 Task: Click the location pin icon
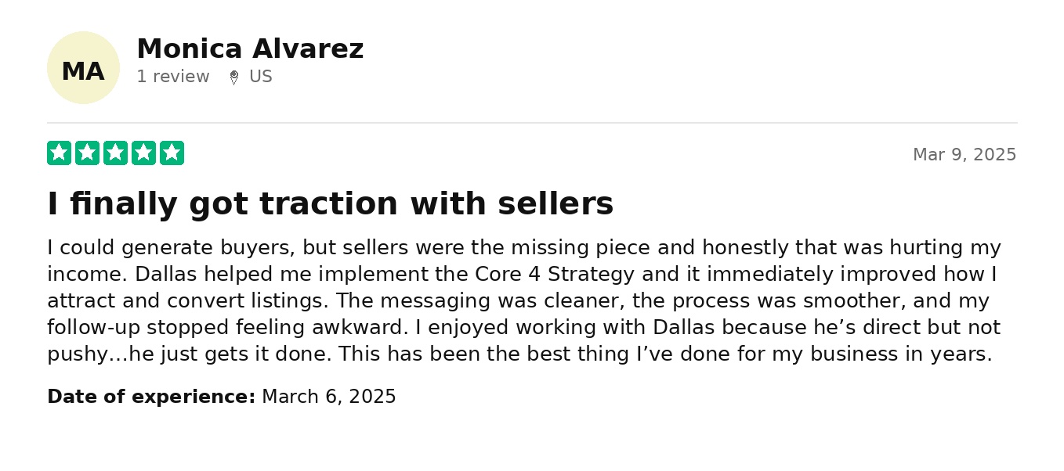click(233, 77)
